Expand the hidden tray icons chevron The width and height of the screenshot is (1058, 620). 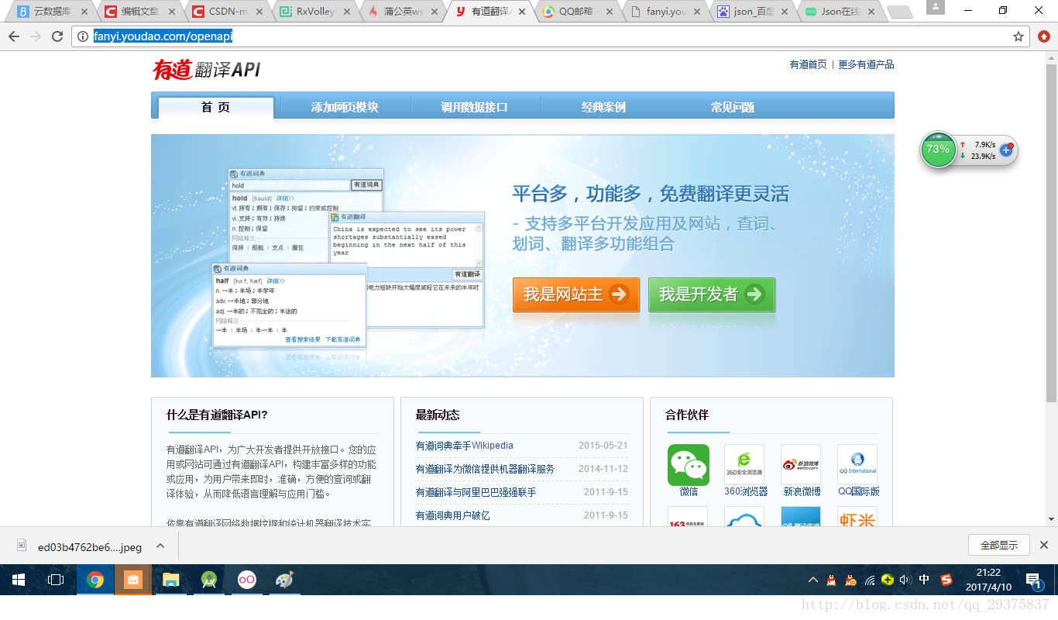(x=812, y=580)
